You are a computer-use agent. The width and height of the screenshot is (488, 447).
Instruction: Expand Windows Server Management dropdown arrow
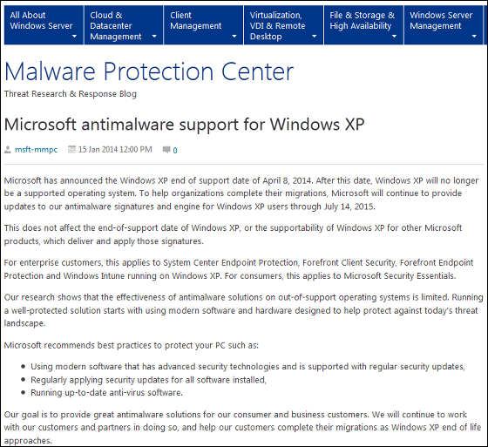point(474,37)
